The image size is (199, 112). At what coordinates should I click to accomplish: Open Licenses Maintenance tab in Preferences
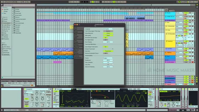pyautogui.click(x=78, y=57)
